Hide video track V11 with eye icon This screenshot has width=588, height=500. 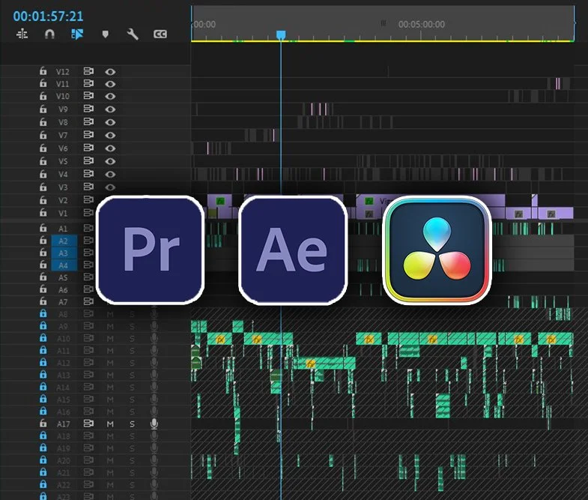110,84
